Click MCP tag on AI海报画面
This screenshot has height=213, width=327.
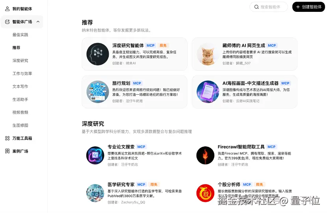pos(285,83)
